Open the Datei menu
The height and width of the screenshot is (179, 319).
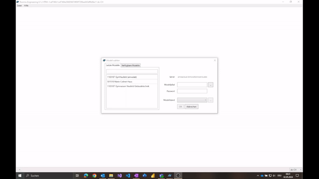pos(19,6)
